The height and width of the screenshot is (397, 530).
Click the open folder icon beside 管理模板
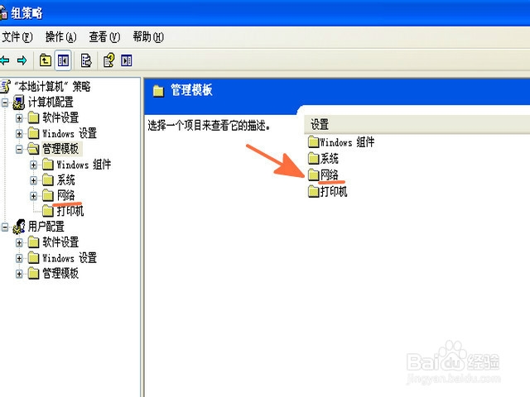pos(33,149)
